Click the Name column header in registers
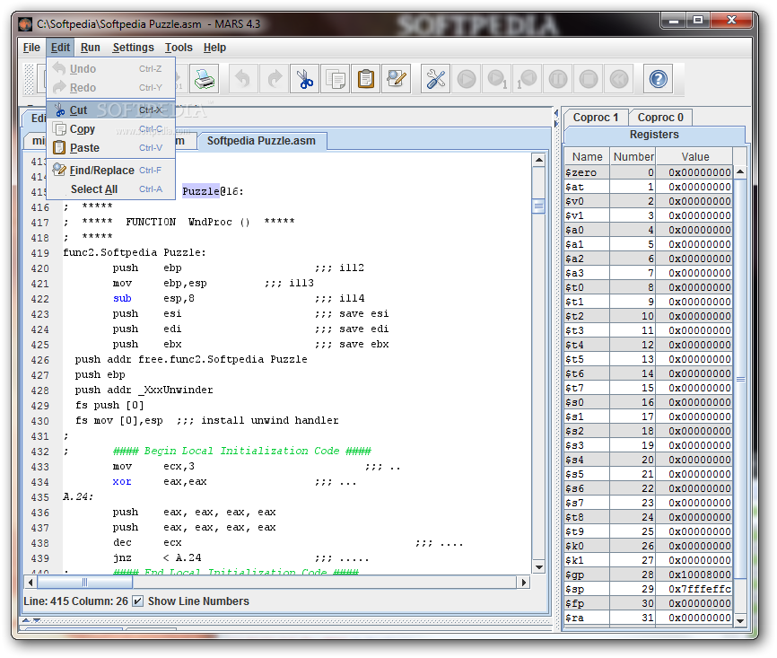 pos(587,157)
